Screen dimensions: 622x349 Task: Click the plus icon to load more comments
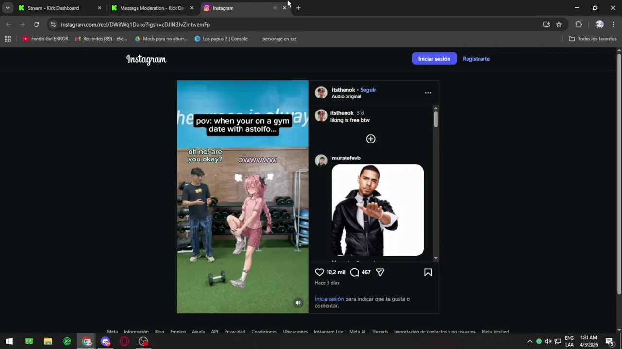371,139
